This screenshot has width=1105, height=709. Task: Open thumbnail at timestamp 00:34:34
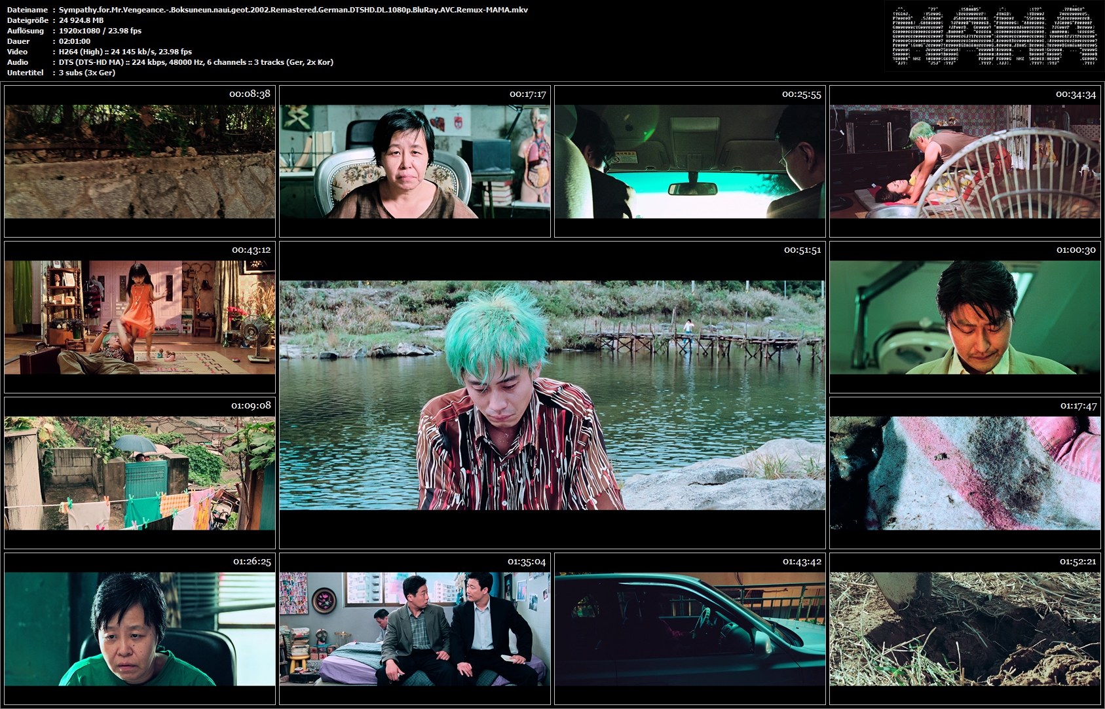click(965, 161)
